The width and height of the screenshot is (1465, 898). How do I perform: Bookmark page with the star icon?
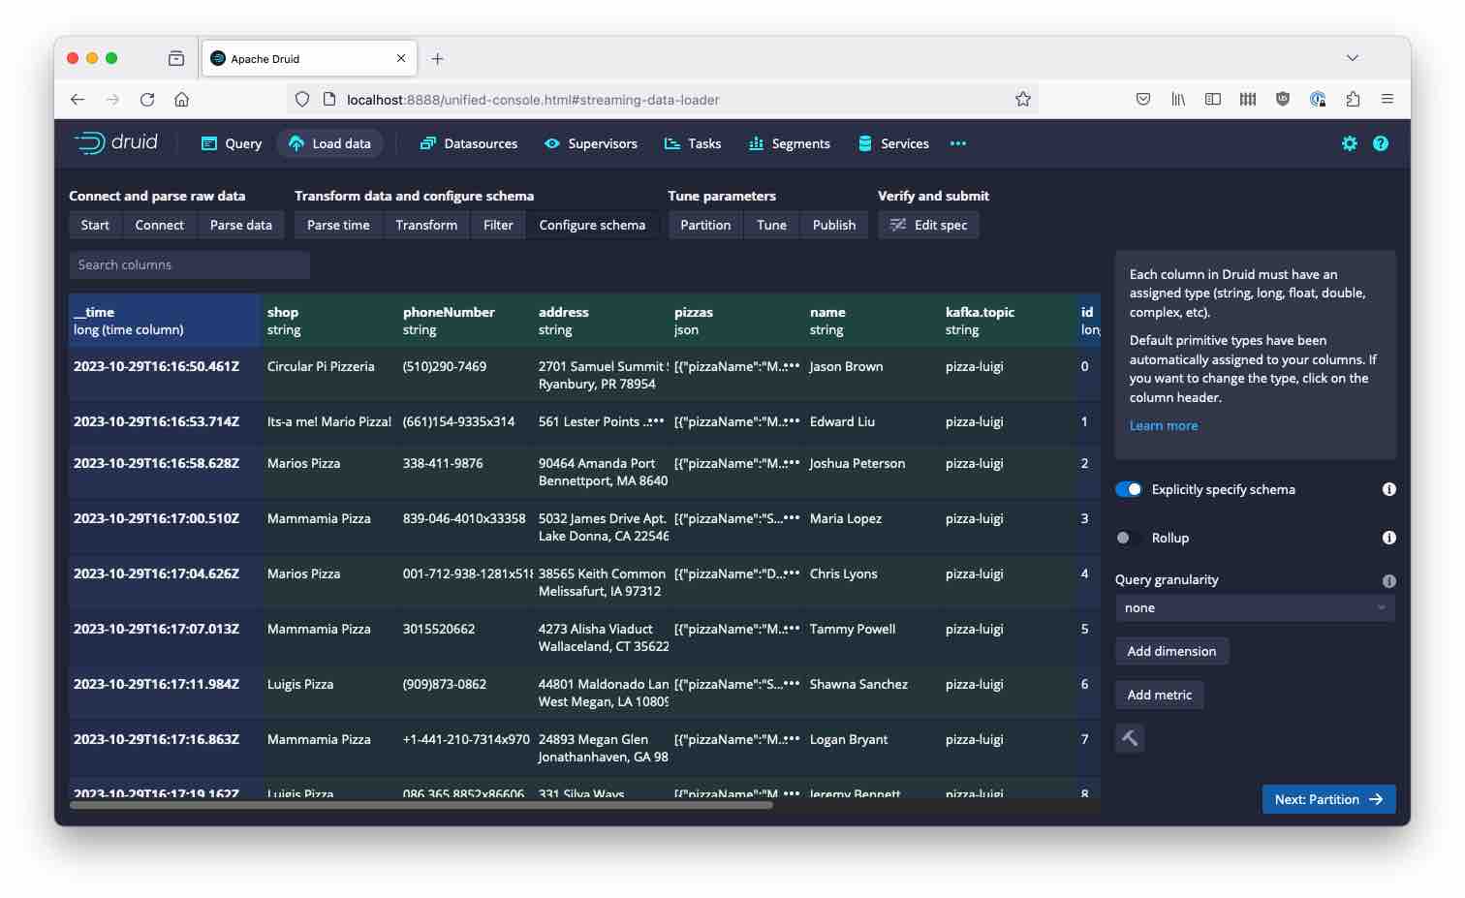pyautogui.click(x=1022, y=99)
